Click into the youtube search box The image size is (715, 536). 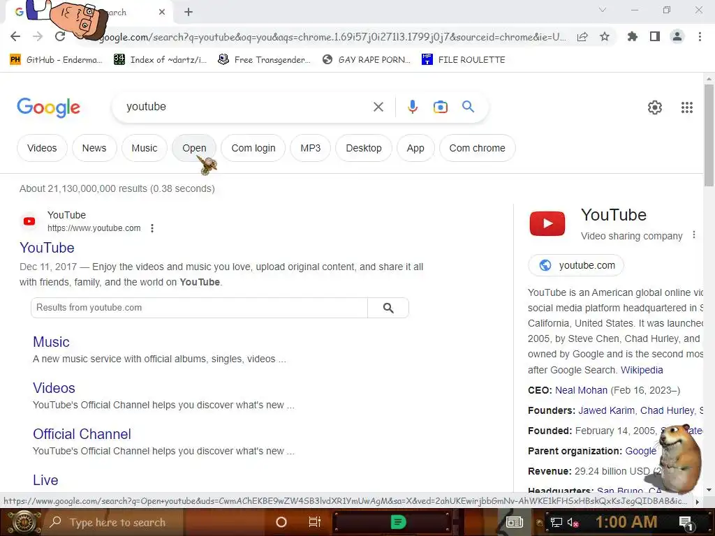click(x=246, y=107)
